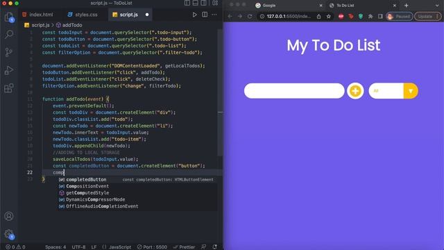The image size is (444, 250).
Task: Open the Explorer view in activity bar
Action: click(x=9, y=17)
